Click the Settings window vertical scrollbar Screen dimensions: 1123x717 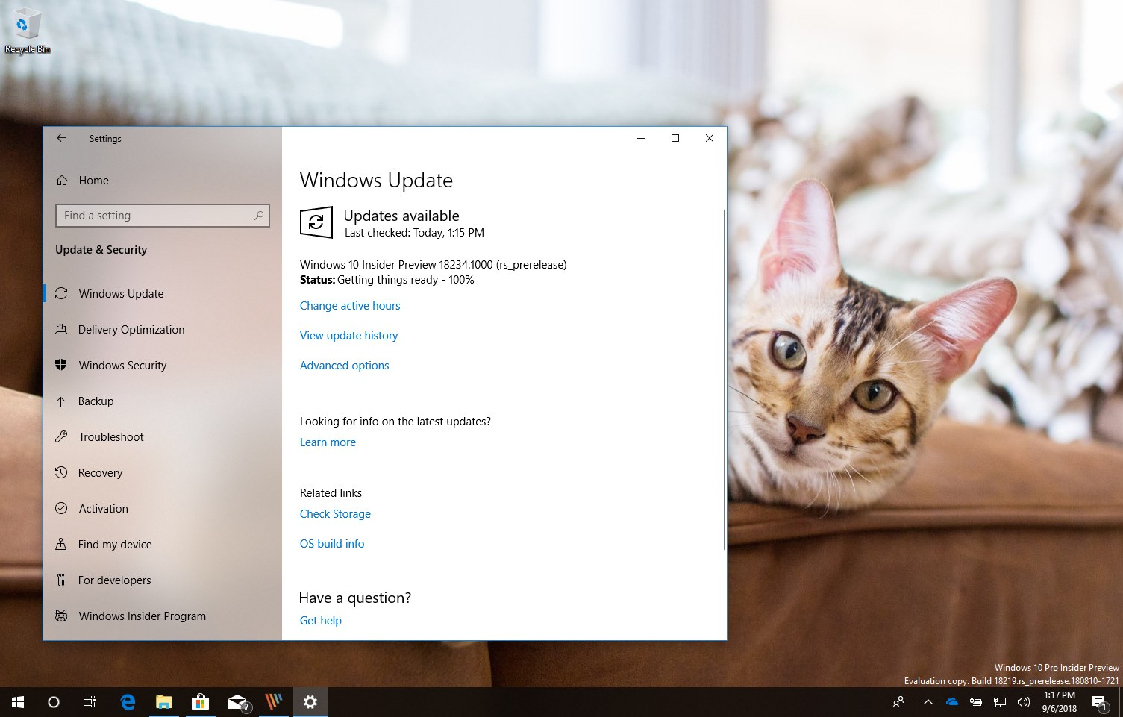[x=724, y=381]
